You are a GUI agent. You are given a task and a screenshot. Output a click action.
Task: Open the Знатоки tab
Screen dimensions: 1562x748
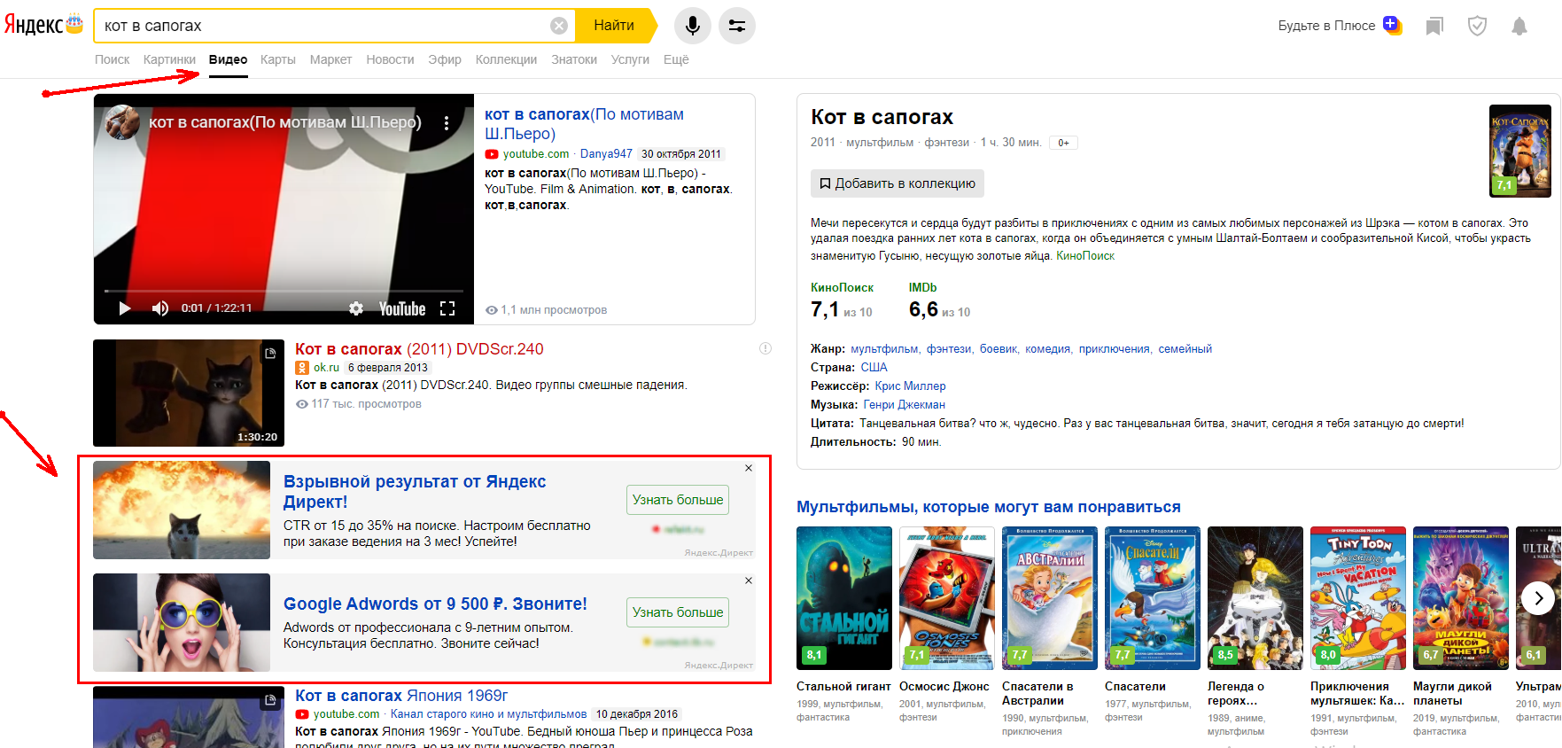click(x=574, y=59)
